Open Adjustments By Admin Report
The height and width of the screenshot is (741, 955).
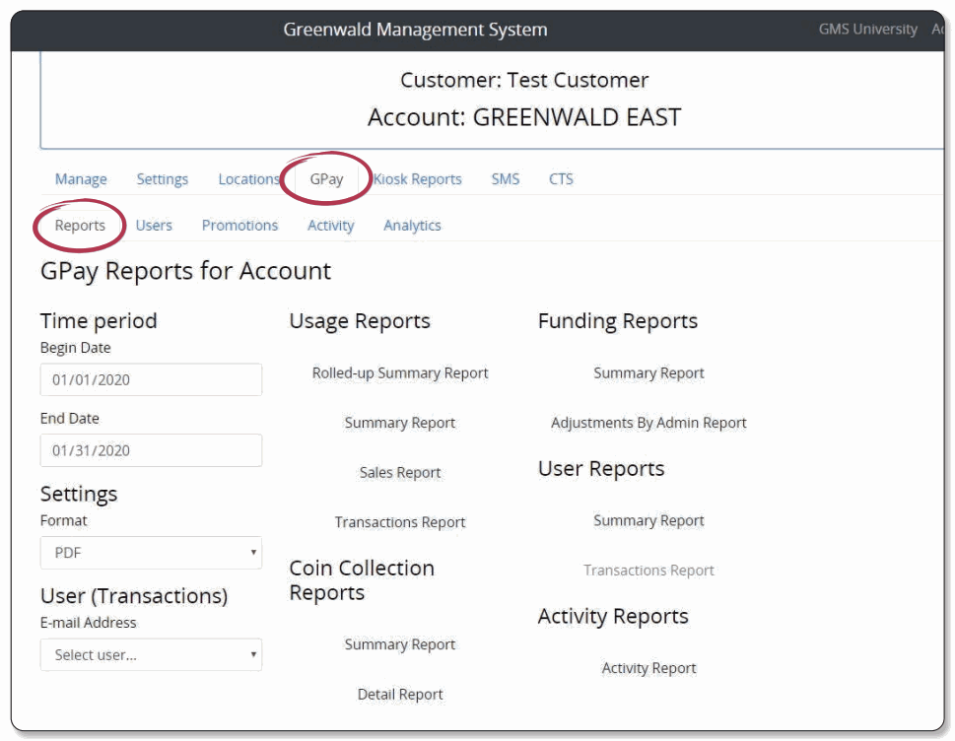click(648, 423)
